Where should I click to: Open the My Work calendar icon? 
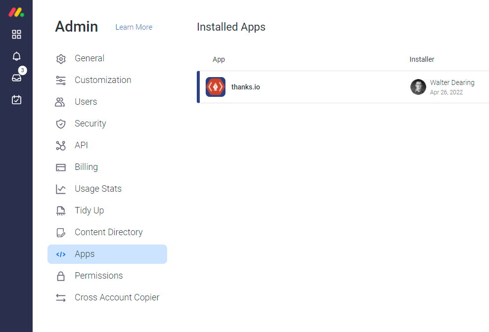tap(16, 99)
